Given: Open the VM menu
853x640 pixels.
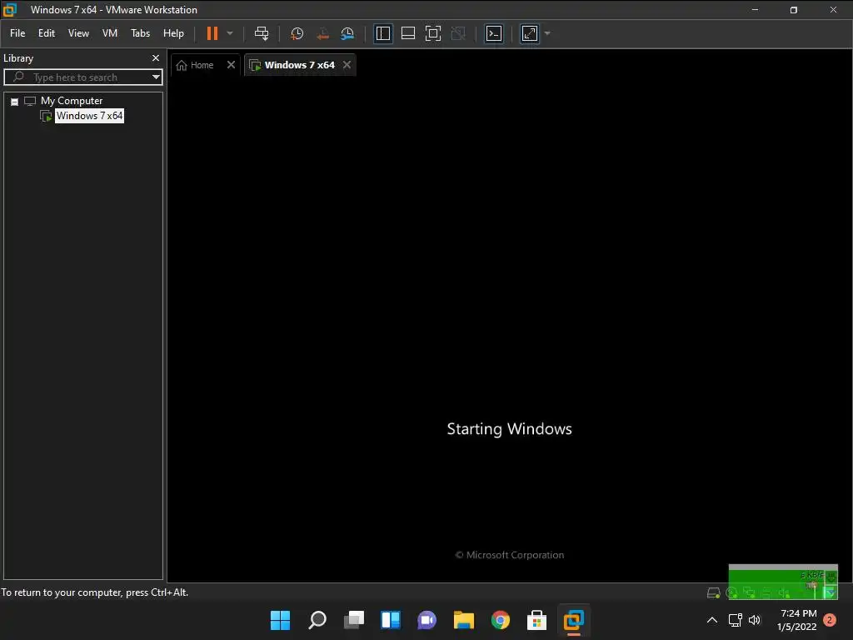Looking at the screenshot, I should click(110, 33).
